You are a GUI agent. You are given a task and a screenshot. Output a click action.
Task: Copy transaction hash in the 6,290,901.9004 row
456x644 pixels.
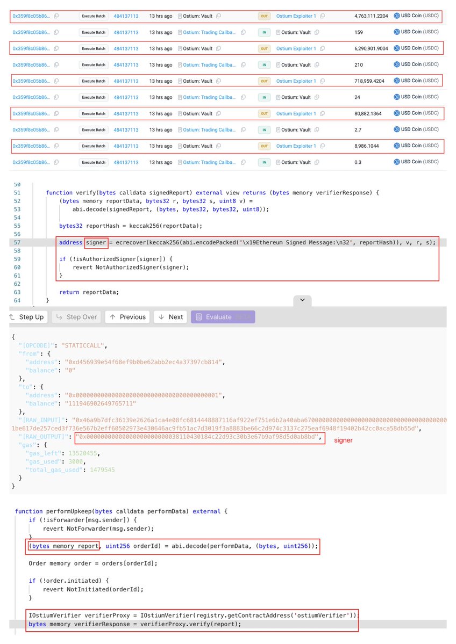tap(56, 48)
